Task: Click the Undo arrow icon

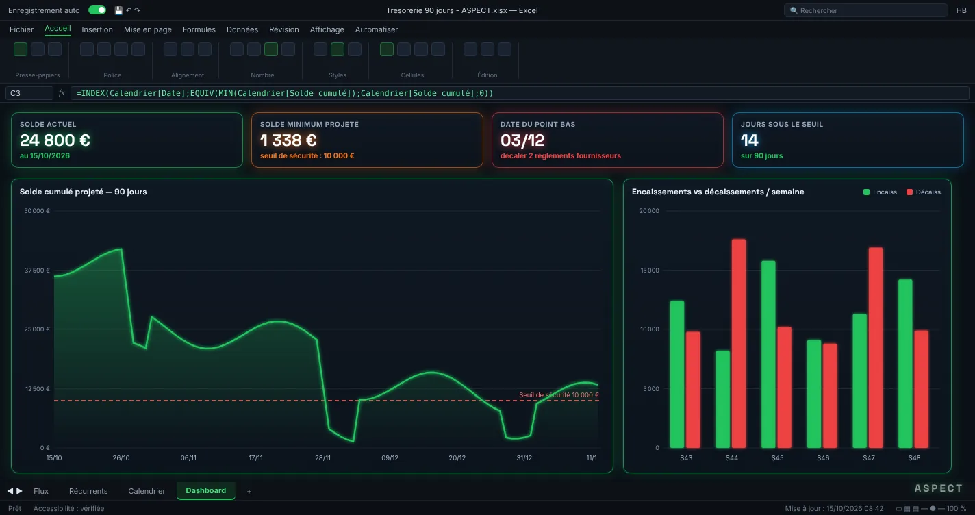Action: pyautogui.click(x=129, y=10)
